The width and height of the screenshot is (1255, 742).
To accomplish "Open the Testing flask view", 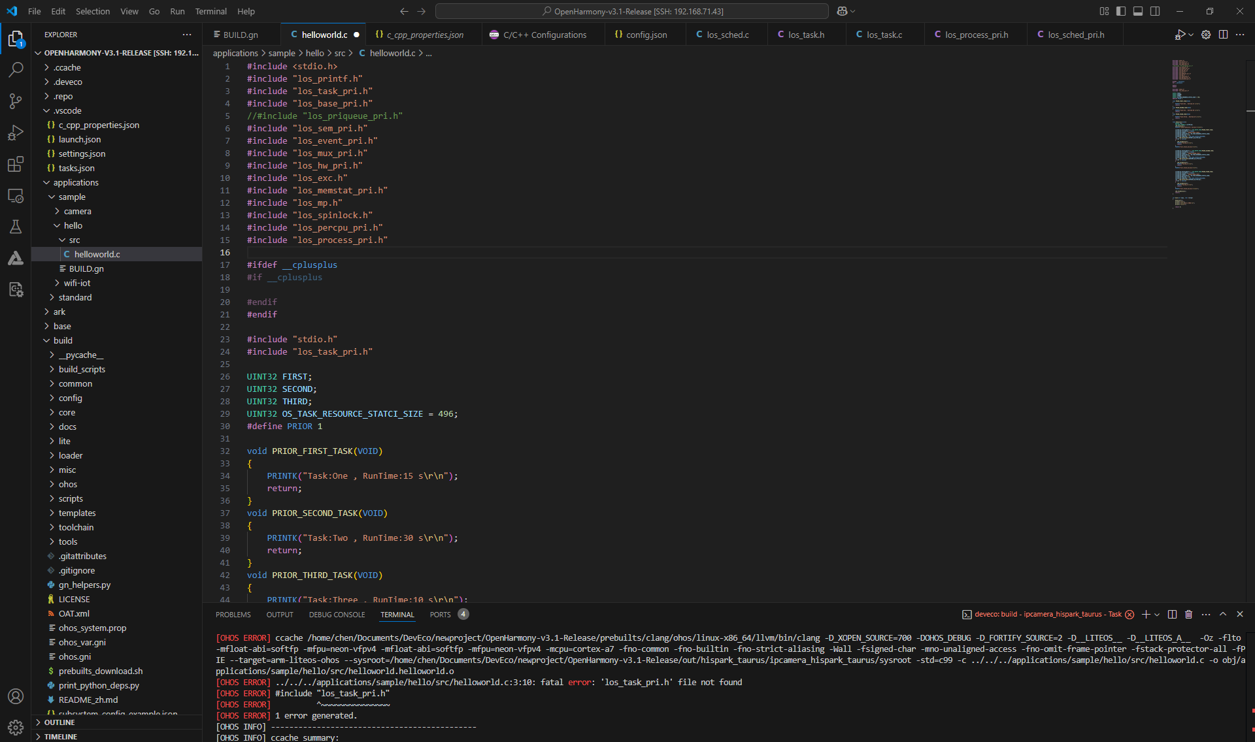I will click(16, 227).
